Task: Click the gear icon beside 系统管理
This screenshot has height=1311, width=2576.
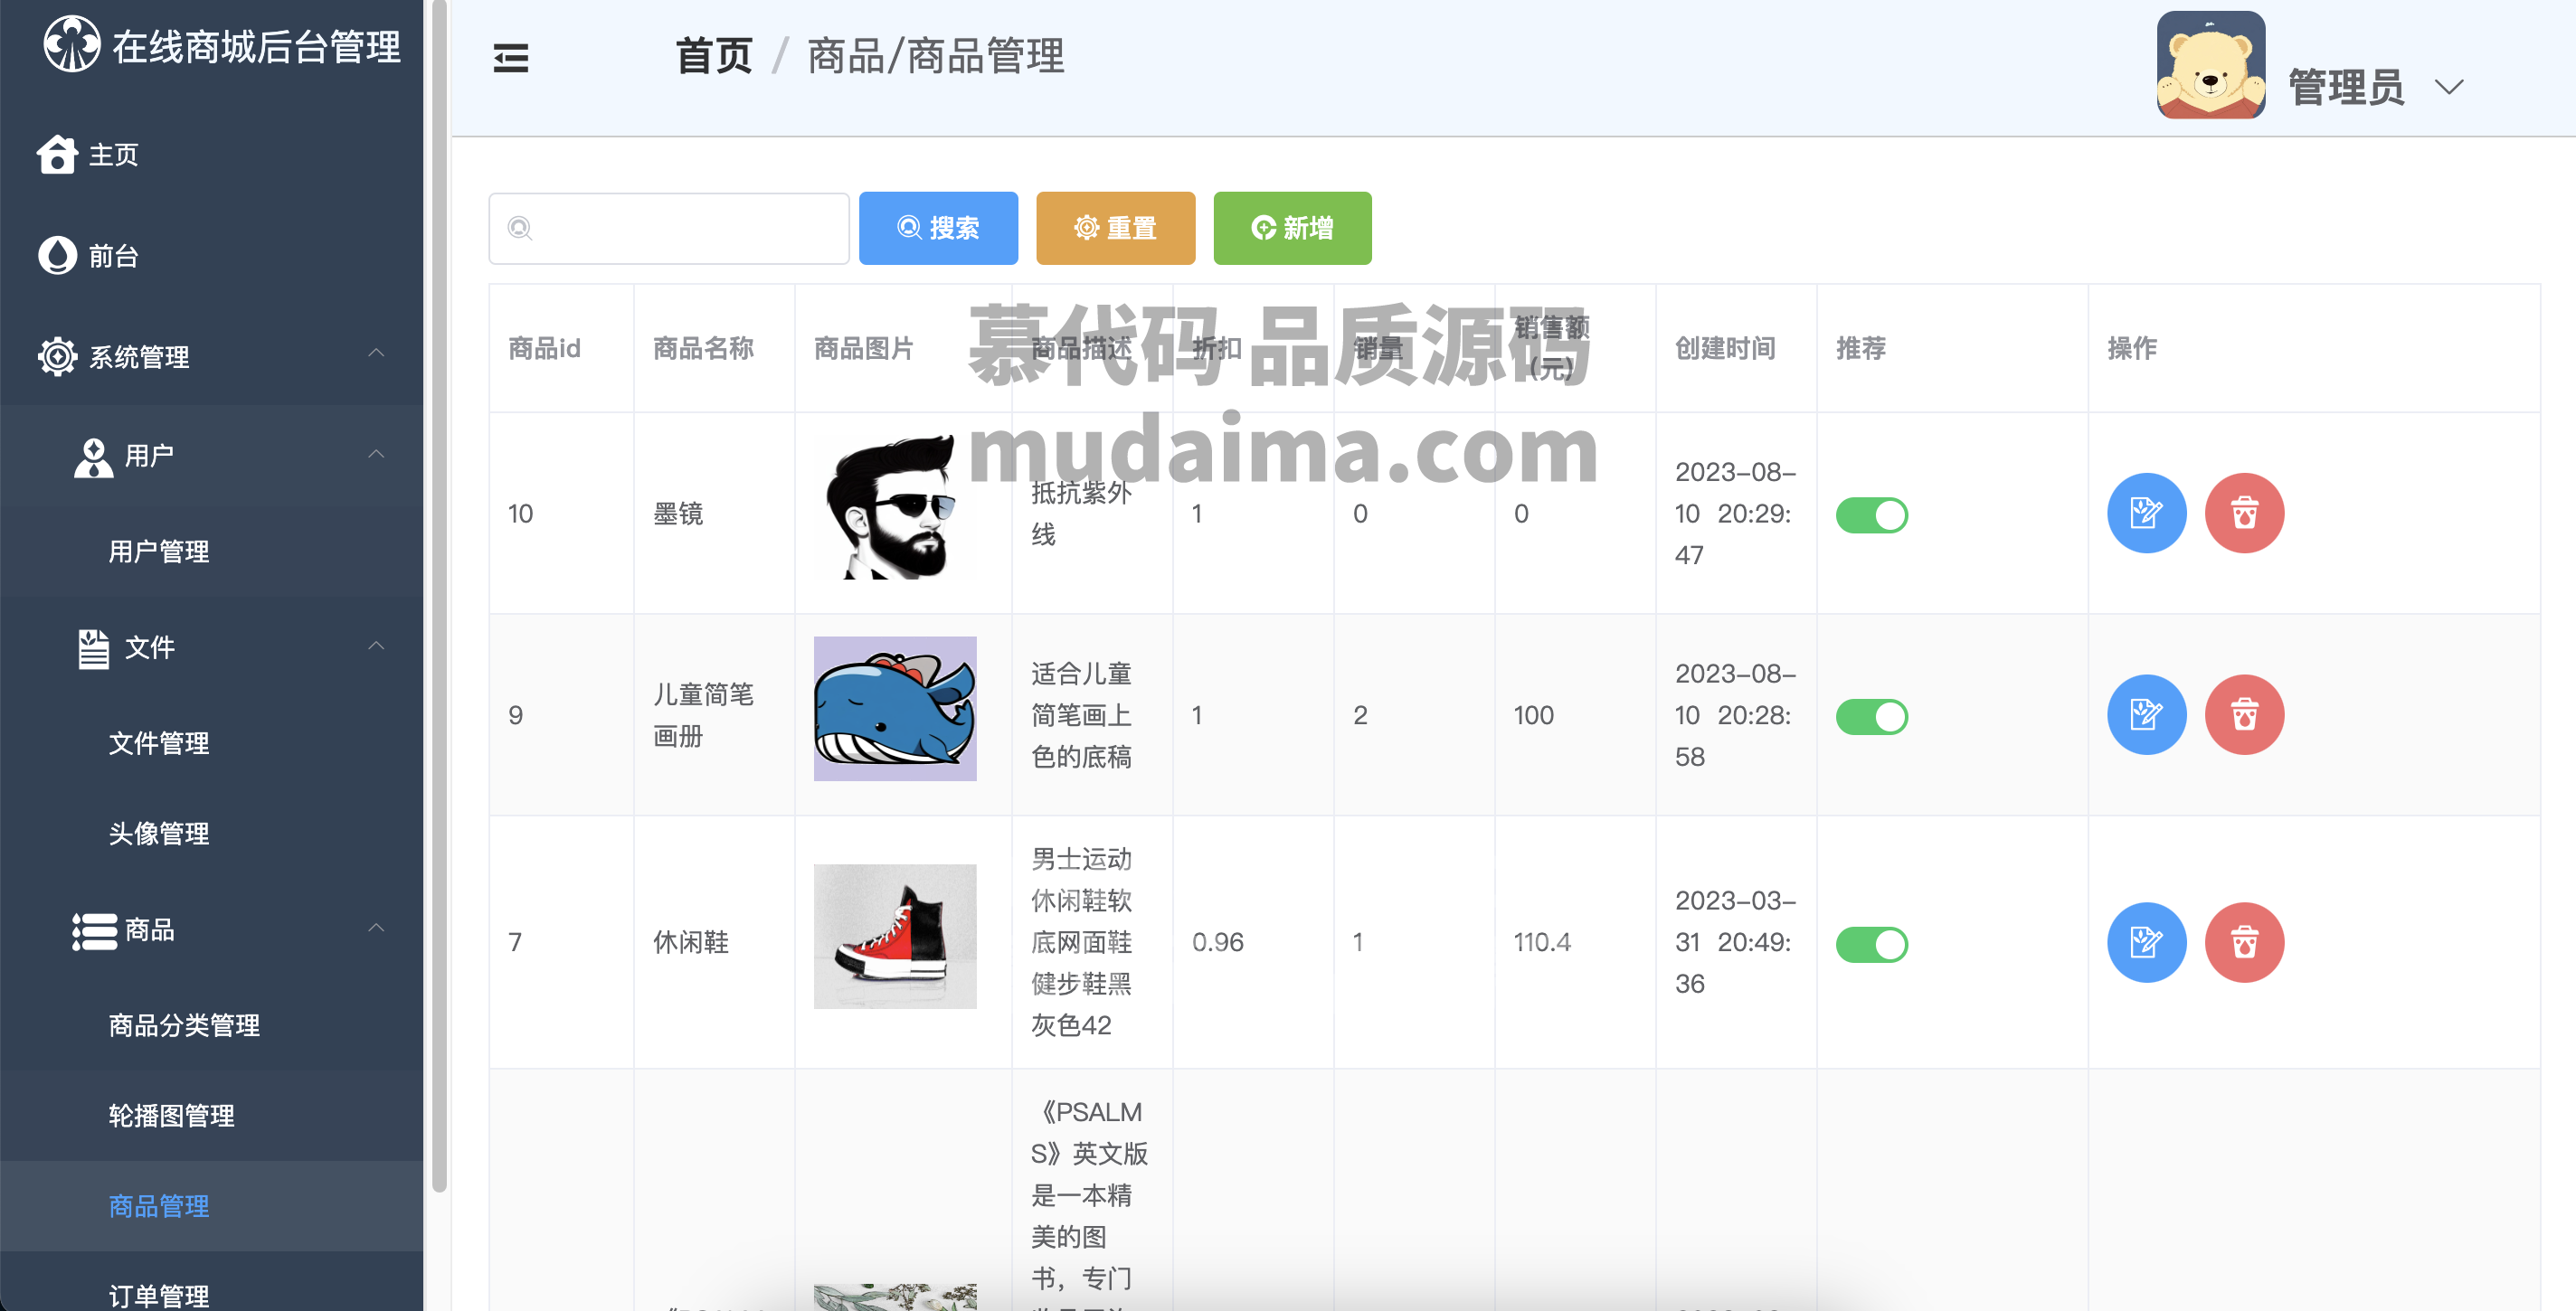Action: click(x=57, y=357)
